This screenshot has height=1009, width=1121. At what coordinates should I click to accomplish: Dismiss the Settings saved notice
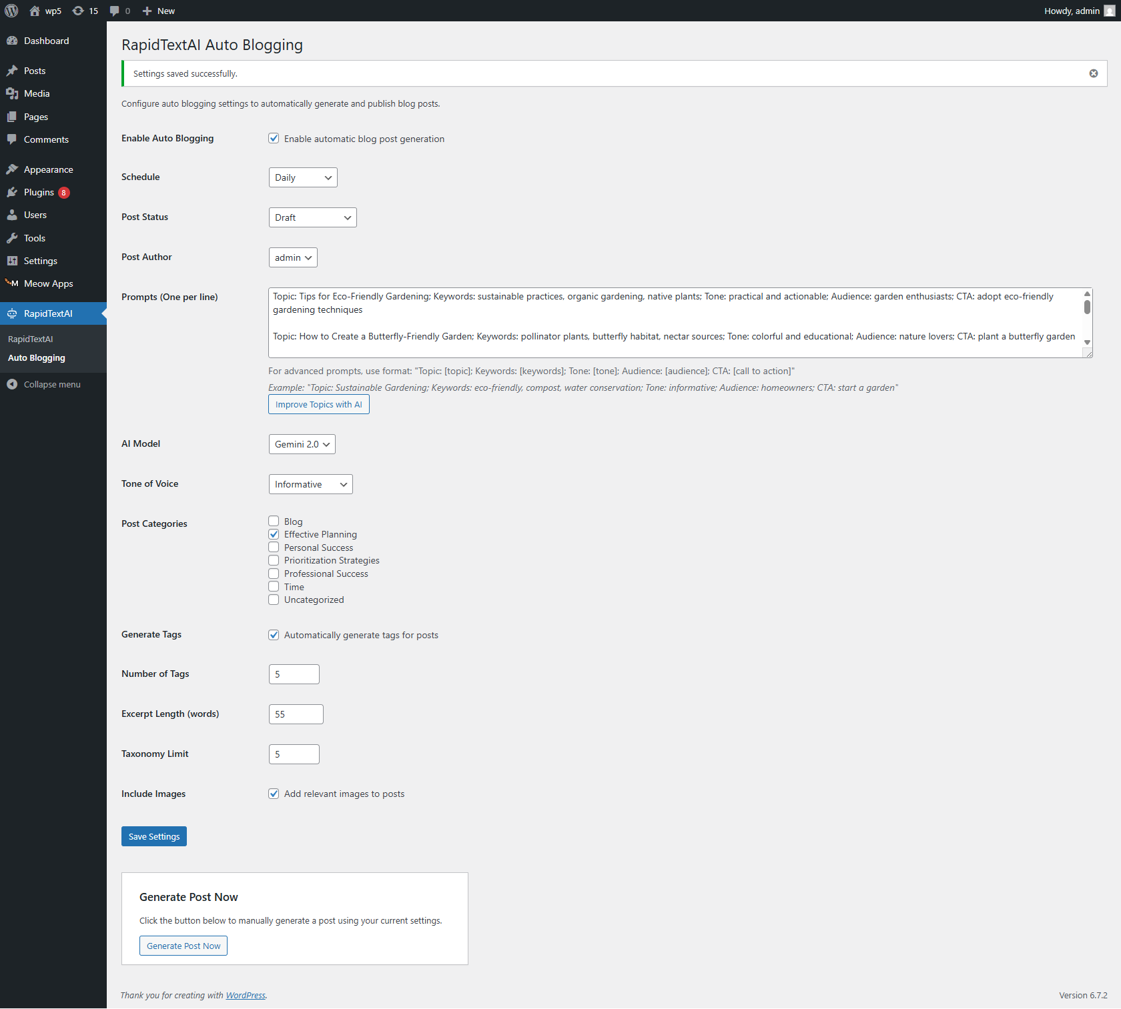(1094, 73)
